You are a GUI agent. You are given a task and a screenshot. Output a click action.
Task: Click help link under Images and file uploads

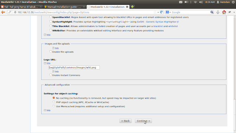[57, 48]
